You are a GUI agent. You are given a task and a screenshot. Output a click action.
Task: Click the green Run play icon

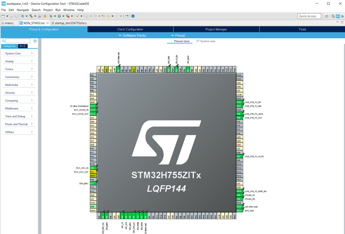pyautogui.click(x=59, y=16)
